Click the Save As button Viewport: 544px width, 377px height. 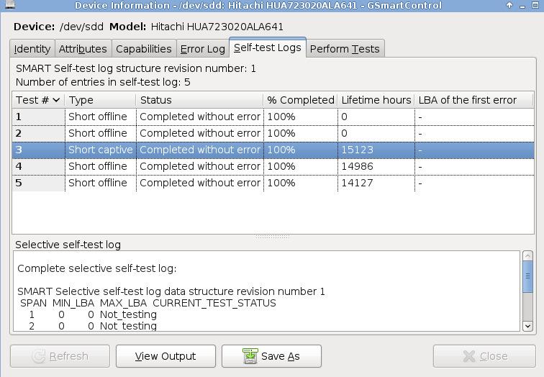coord(271,356)
